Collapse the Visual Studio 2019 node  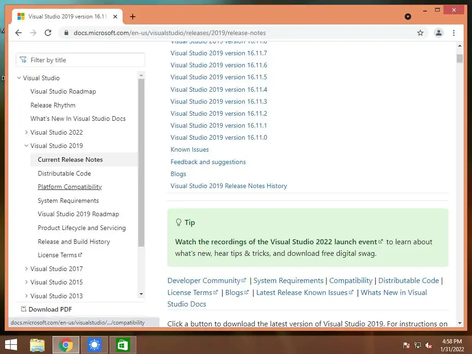click(x=26, y=146)
